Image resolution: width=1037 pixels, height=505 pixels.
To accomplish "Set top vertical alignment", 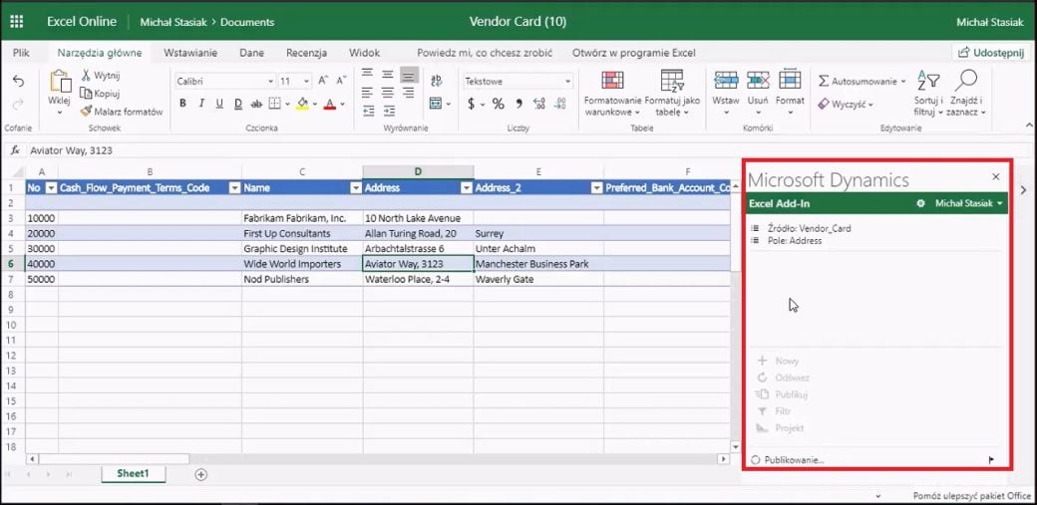I will (x=368, y=74).
